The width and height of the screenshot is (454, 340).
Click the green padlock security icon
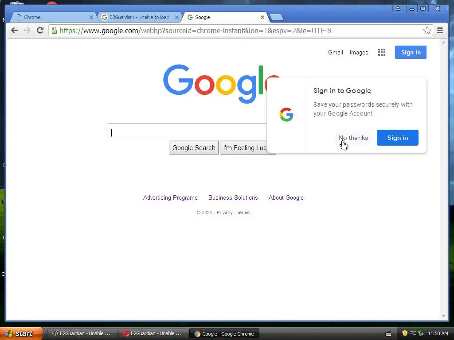[x=54, y=31]
